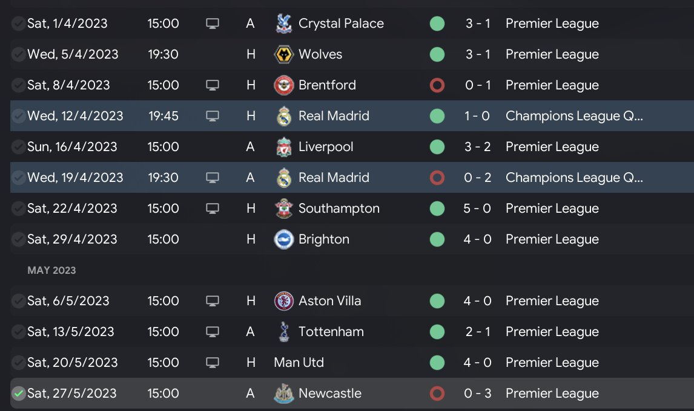The width and height of the screenshot is (694, 411).
Task: Open the 3 - 2 Liverpool match score
Action: (x=477, y=147)
